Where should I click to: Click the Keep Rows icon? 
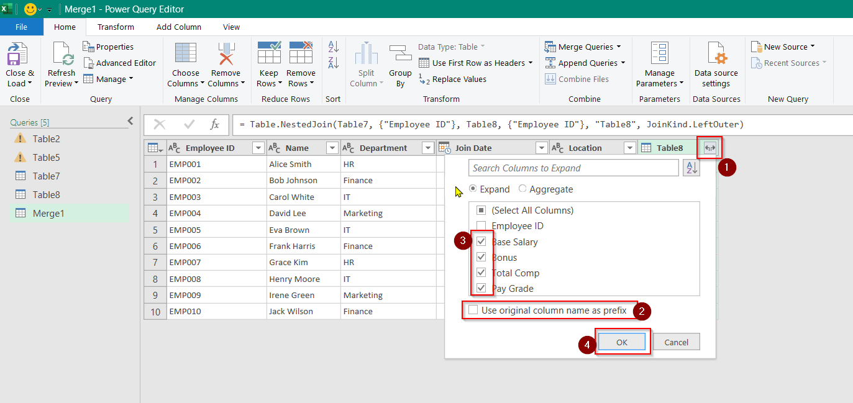click(269, 53)
